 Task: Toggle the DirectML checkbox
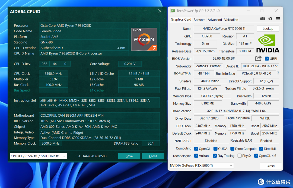(x=261, y=149)
